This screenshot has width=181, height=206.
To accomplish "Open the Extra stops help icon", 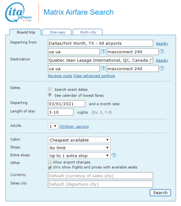I will click(114, 155).
